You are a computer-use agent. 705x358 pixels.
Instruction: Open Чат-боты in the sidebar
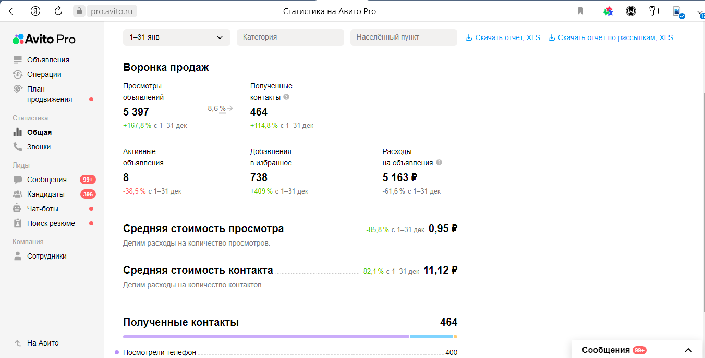(43, 209)
